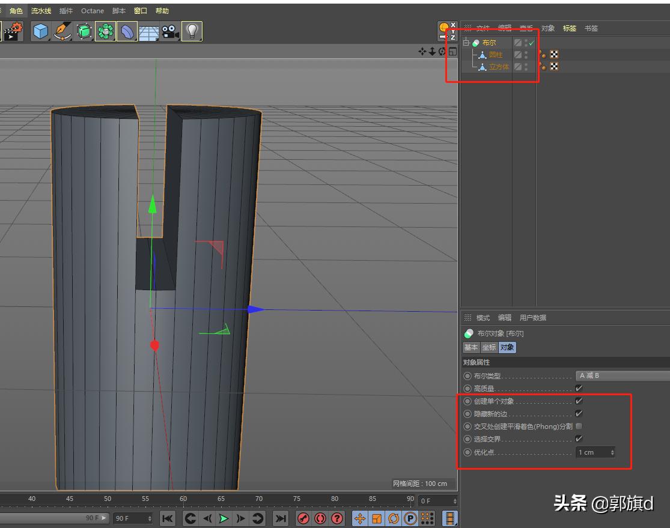
Task: Click the record active objects key icon
Action: point(303,518)
